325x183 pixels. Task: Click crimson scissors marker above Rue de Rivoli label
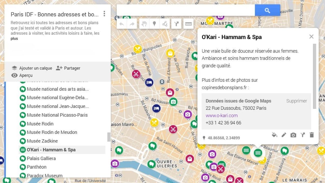(220, 169)
